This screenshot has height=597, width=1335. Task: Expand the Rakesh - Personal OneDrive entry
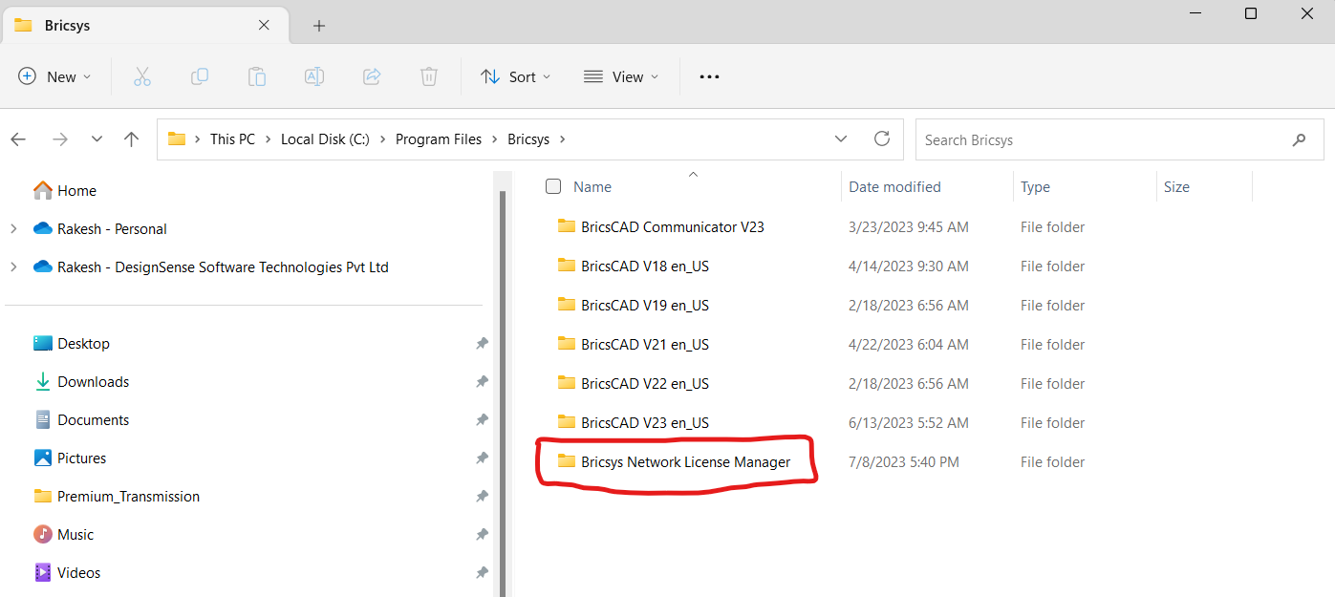coord(13,228)
